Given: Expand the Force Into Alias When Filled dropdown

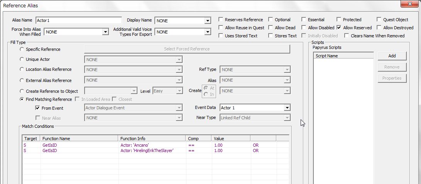Looking at the screenshot, I should coord(105,32).
